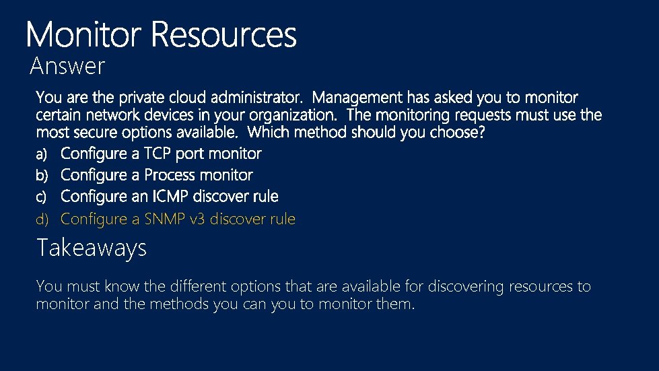Click the takeaway sentence starting You must know
The image size is (659, 371).
314,295
